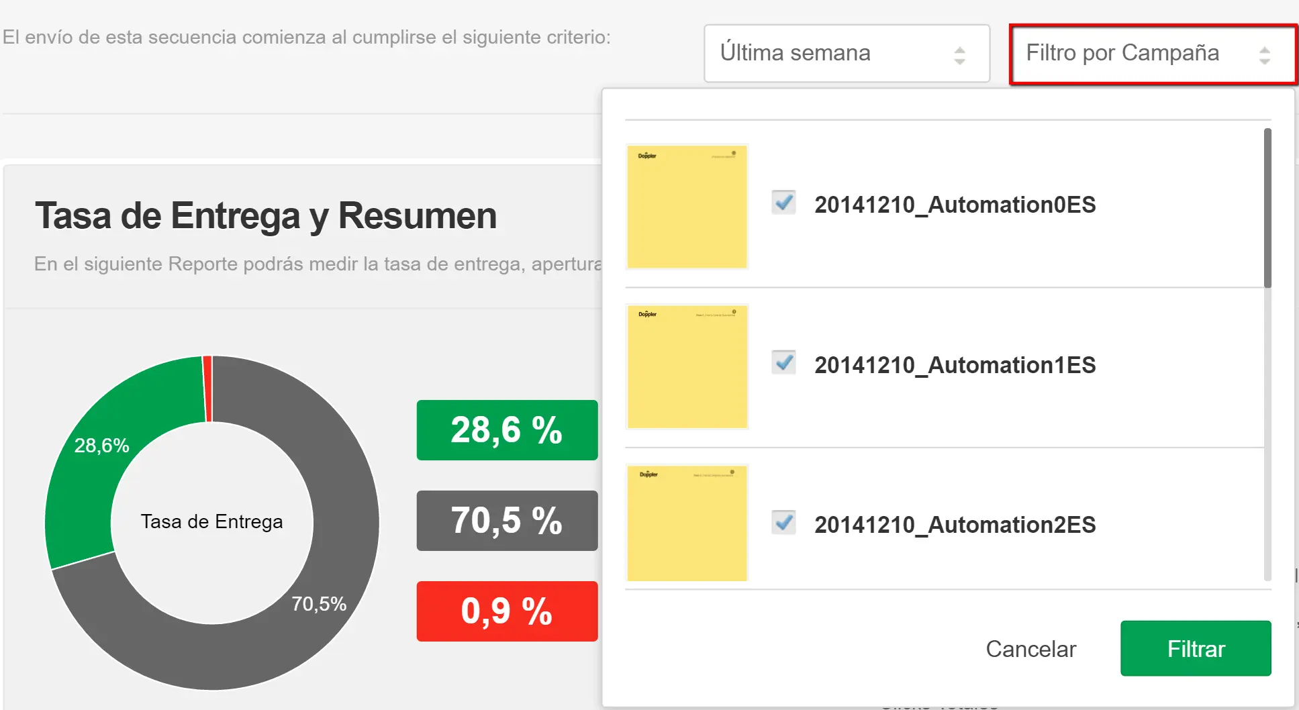Select the 20141210_Automation1ES campaign name
Screen dimensions: 1299x710
pyautogui.click(x=955, y=365)
